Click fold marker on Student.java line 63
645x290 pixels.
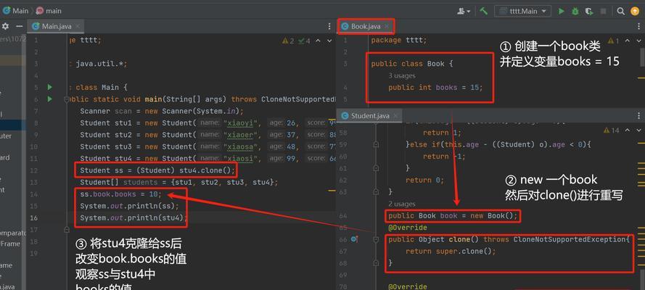(376, 192)
